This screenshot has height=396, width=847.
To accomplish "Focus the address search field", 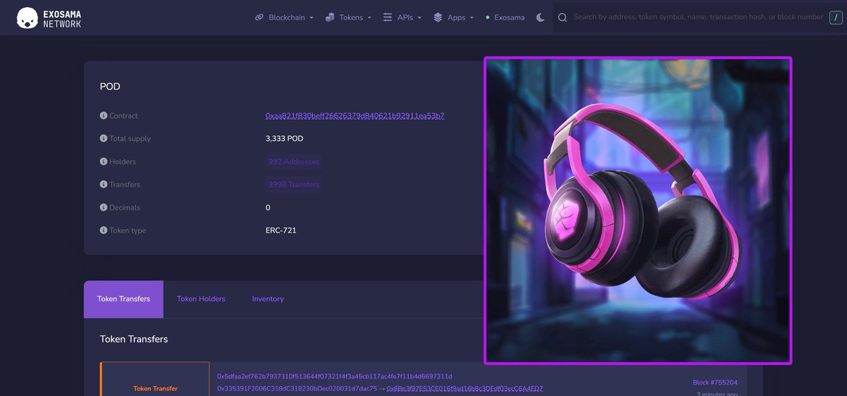I will coord(697,17).
